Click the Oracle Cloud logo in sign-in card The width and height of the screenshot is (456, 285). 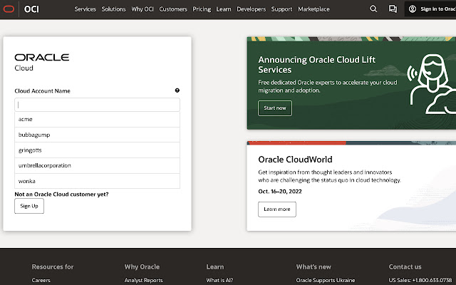(42, 62)
